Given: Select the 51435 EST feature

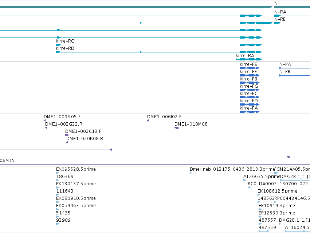Looking at the screenshot, I should 58,217.
